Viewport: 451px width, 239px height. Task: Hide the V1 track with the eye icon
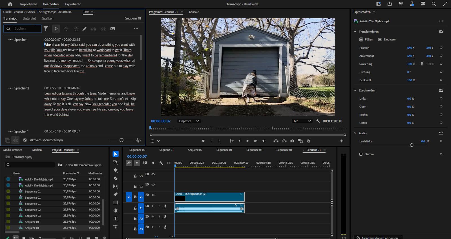(x=153, y=195)
